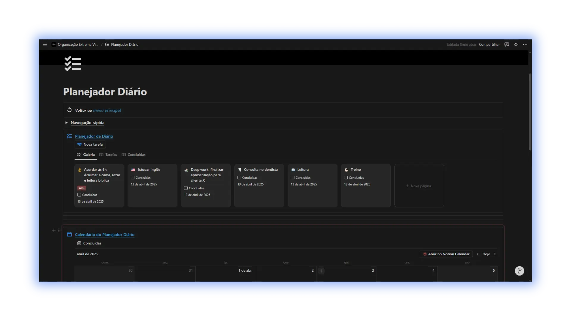Click the Nova tarefa button
Screen dimensions: 571x321
[x=90, y=144]
